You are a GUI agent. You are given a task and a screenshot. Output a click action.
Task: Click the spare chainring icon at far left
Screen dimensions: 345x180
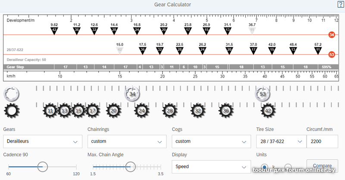(10, 94)
